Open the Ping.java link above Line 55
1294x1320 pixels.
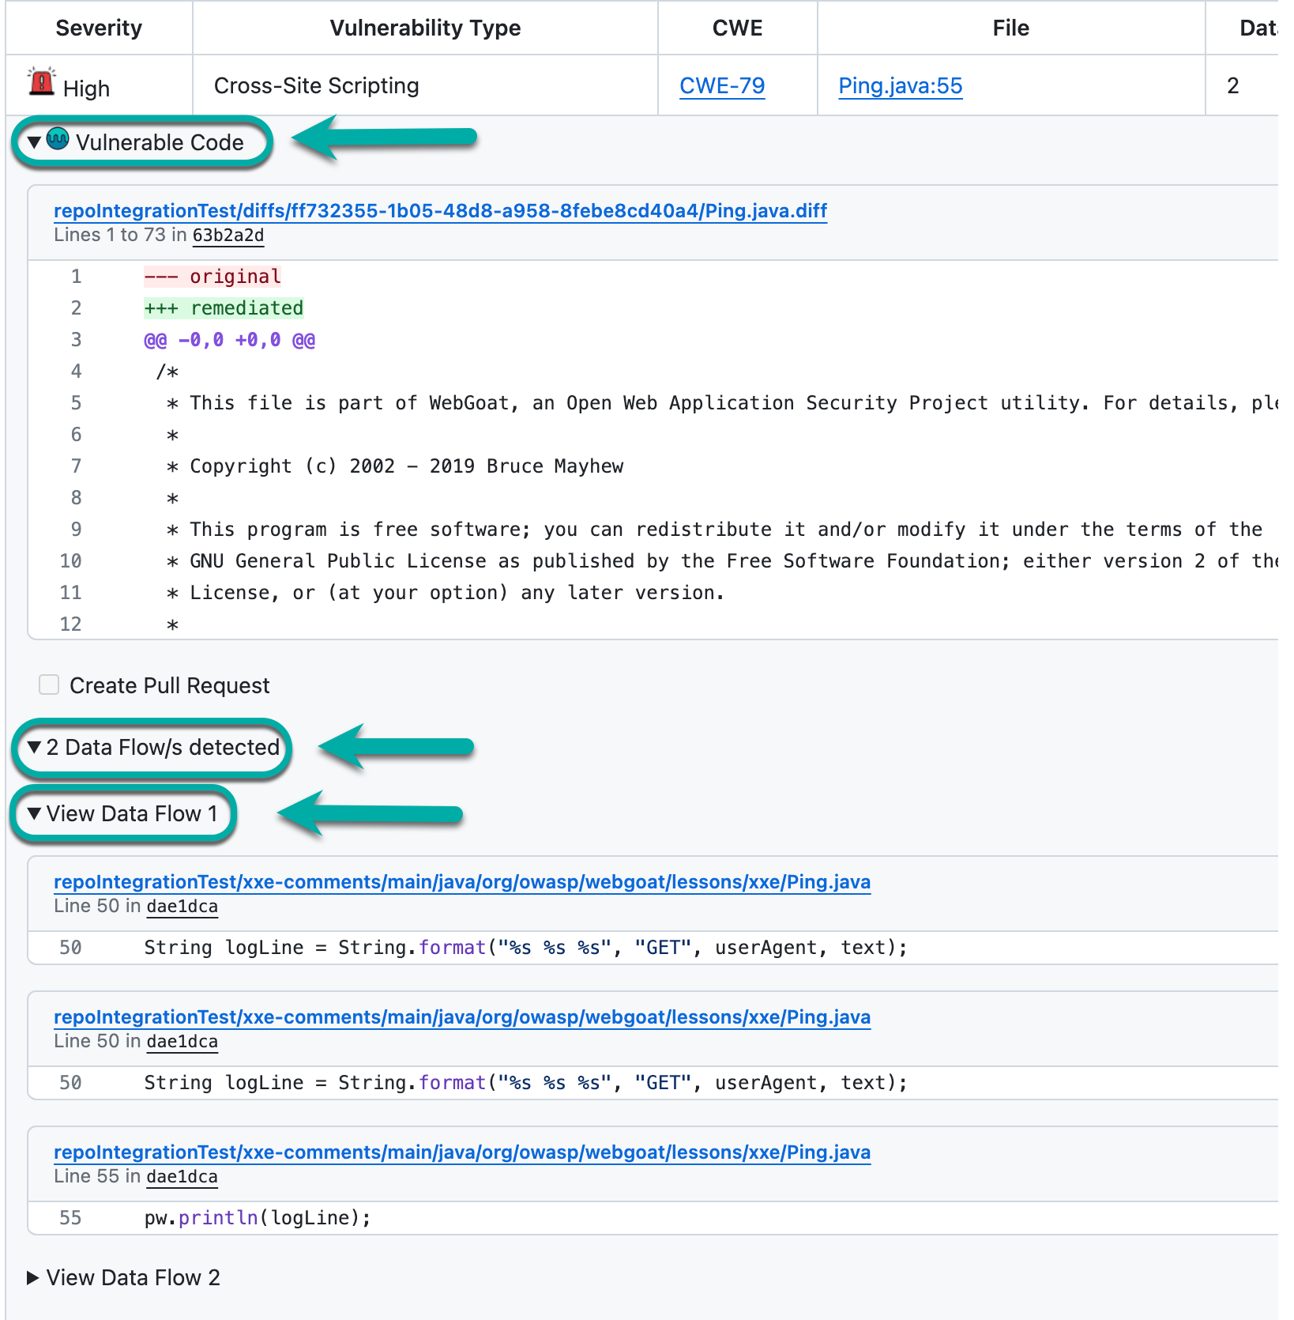(x=461, y=1152)
